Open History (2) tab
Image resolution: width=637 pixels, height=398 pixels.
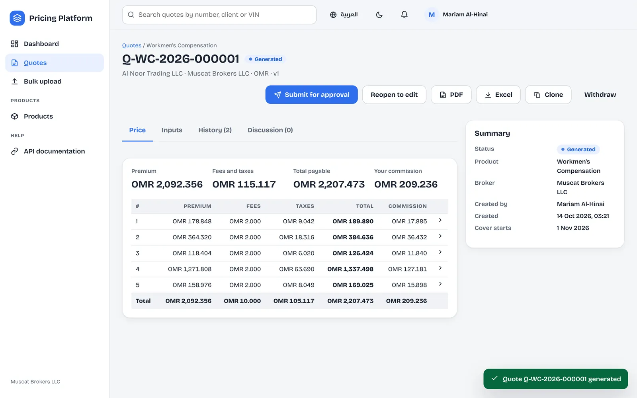tap(215, 130)
